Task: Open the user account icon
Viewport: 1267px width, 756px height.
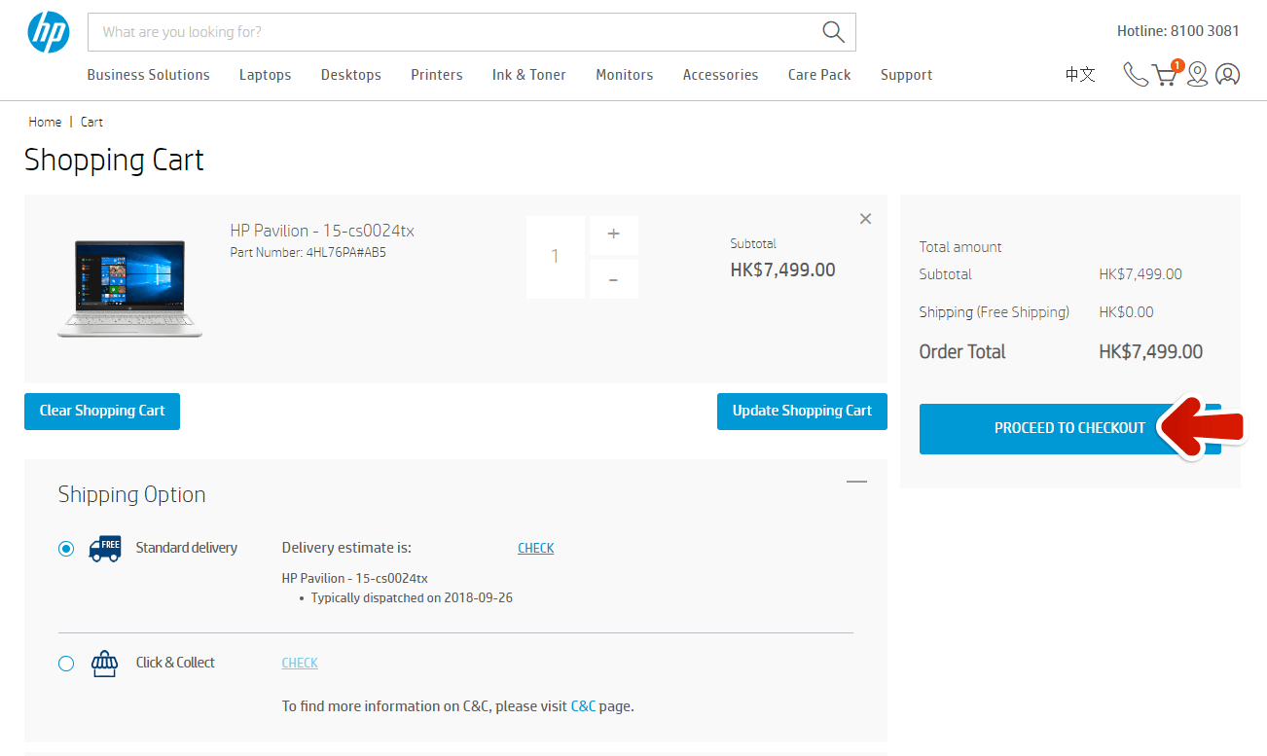Action: pyautogui.click(x=1228, y=75)
